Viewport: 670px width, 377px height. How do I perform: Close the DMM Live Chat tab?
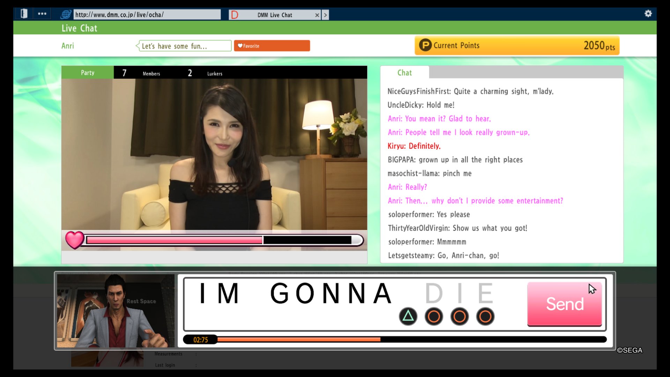pyautogui.click(x=317, y=15)
